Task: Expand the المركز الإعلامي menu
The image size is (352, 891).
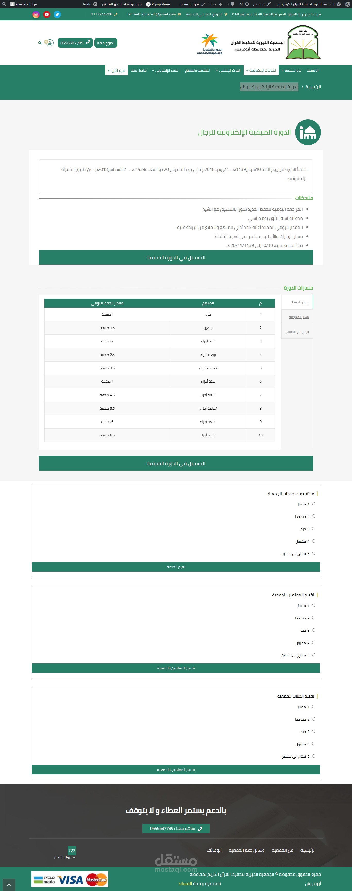Action: pyautogui.click(x=228, y=70)
